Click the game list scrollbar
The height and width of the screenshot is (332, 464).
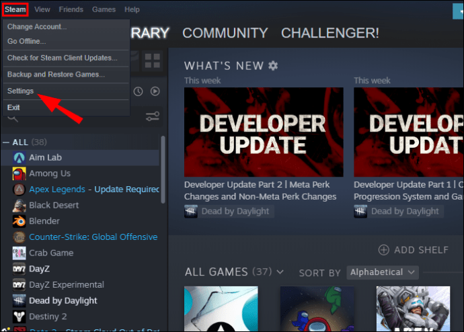[x=163, y=171]
